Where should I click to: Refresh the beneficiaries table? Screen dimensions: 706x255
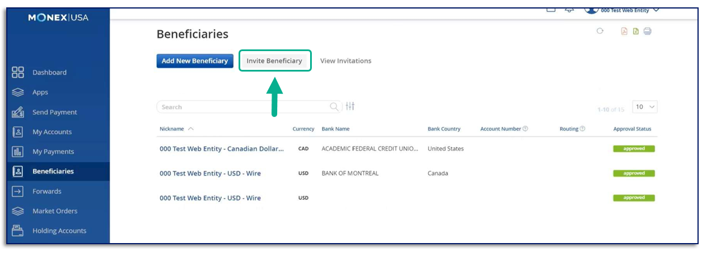[x=600, y=31]
